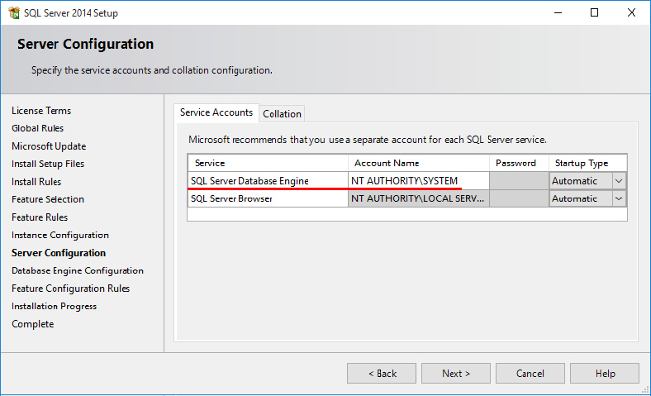Screen dimensions: 651x396
Task: Click Complete step in sidebar
Action: click(33, 324)
